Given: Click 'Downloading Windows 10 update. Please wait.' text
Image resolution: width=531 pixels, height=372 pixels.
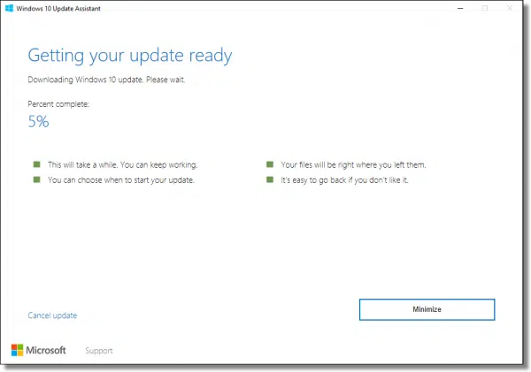Looking at the screenshot, I should (x=106, y=80).
